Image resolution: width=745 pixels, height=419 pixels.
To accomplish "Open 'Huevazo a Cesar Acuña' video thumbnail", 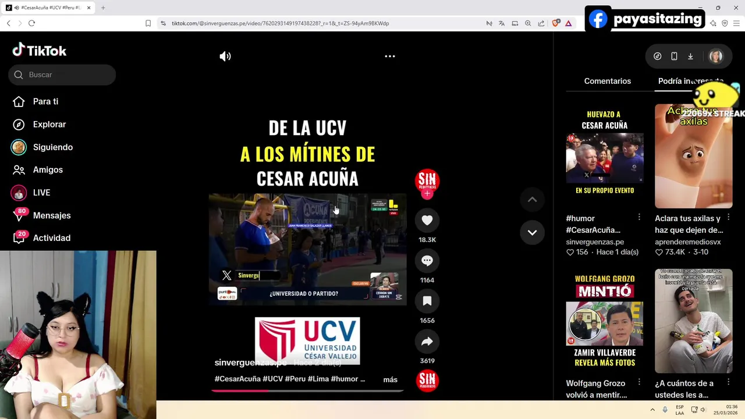I will click(605, 156).
